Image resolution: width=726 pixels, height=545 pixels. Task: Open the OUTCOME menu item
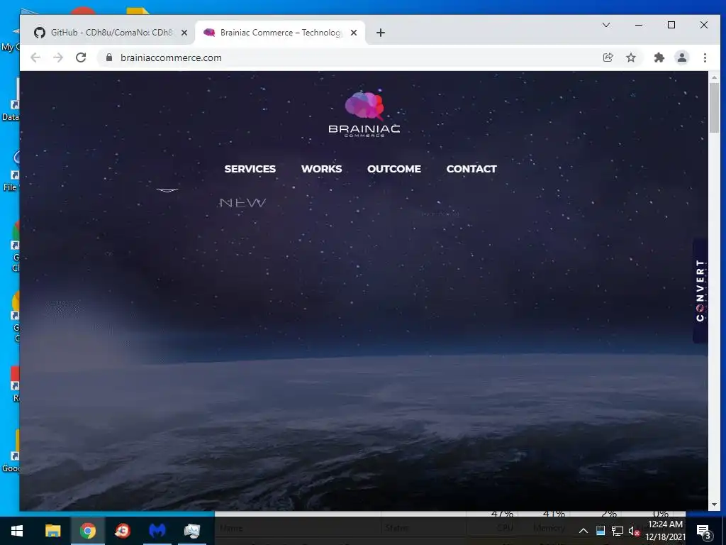(394, 169)
